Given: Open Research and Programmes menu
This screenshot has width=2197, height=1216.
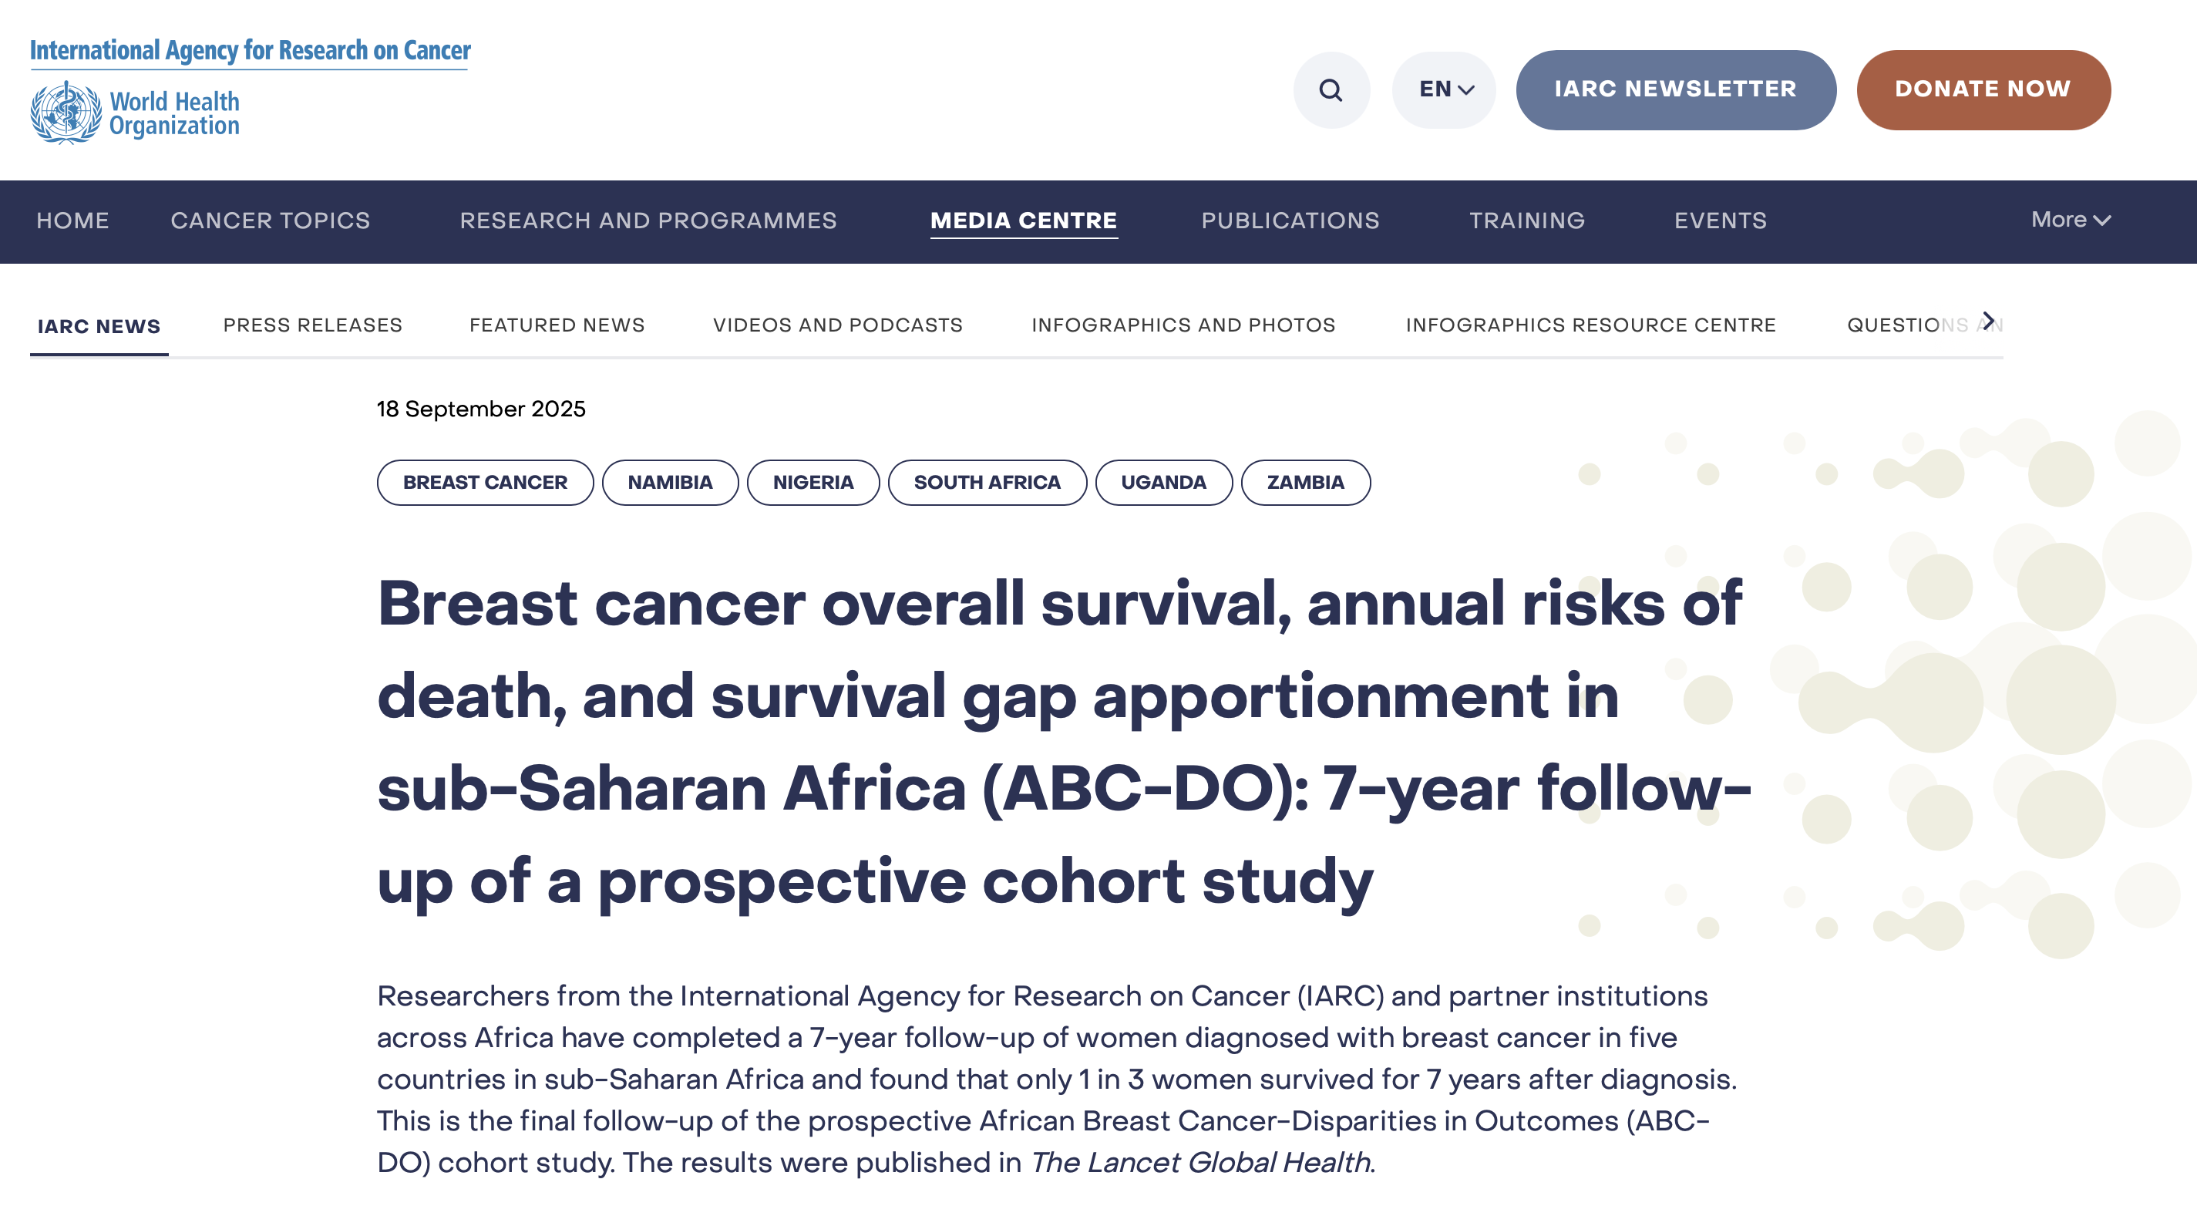Looking at the screenshot, I should click(648, 221).
